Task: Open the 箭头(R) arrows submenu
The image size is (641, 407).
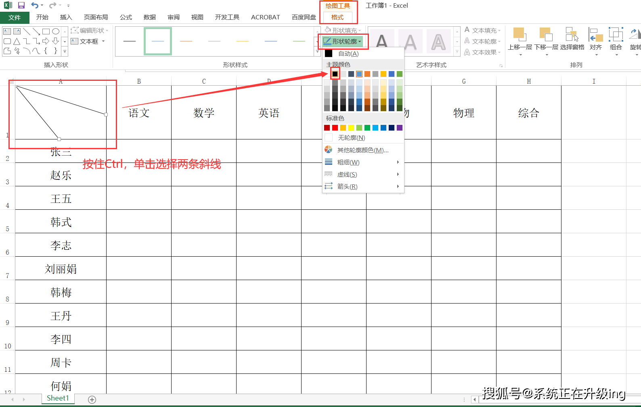Action: click(x=363, y=186)
